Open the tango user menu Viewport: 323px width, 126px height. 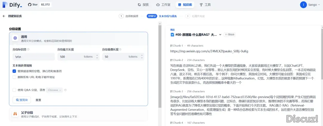pos(310,5)
